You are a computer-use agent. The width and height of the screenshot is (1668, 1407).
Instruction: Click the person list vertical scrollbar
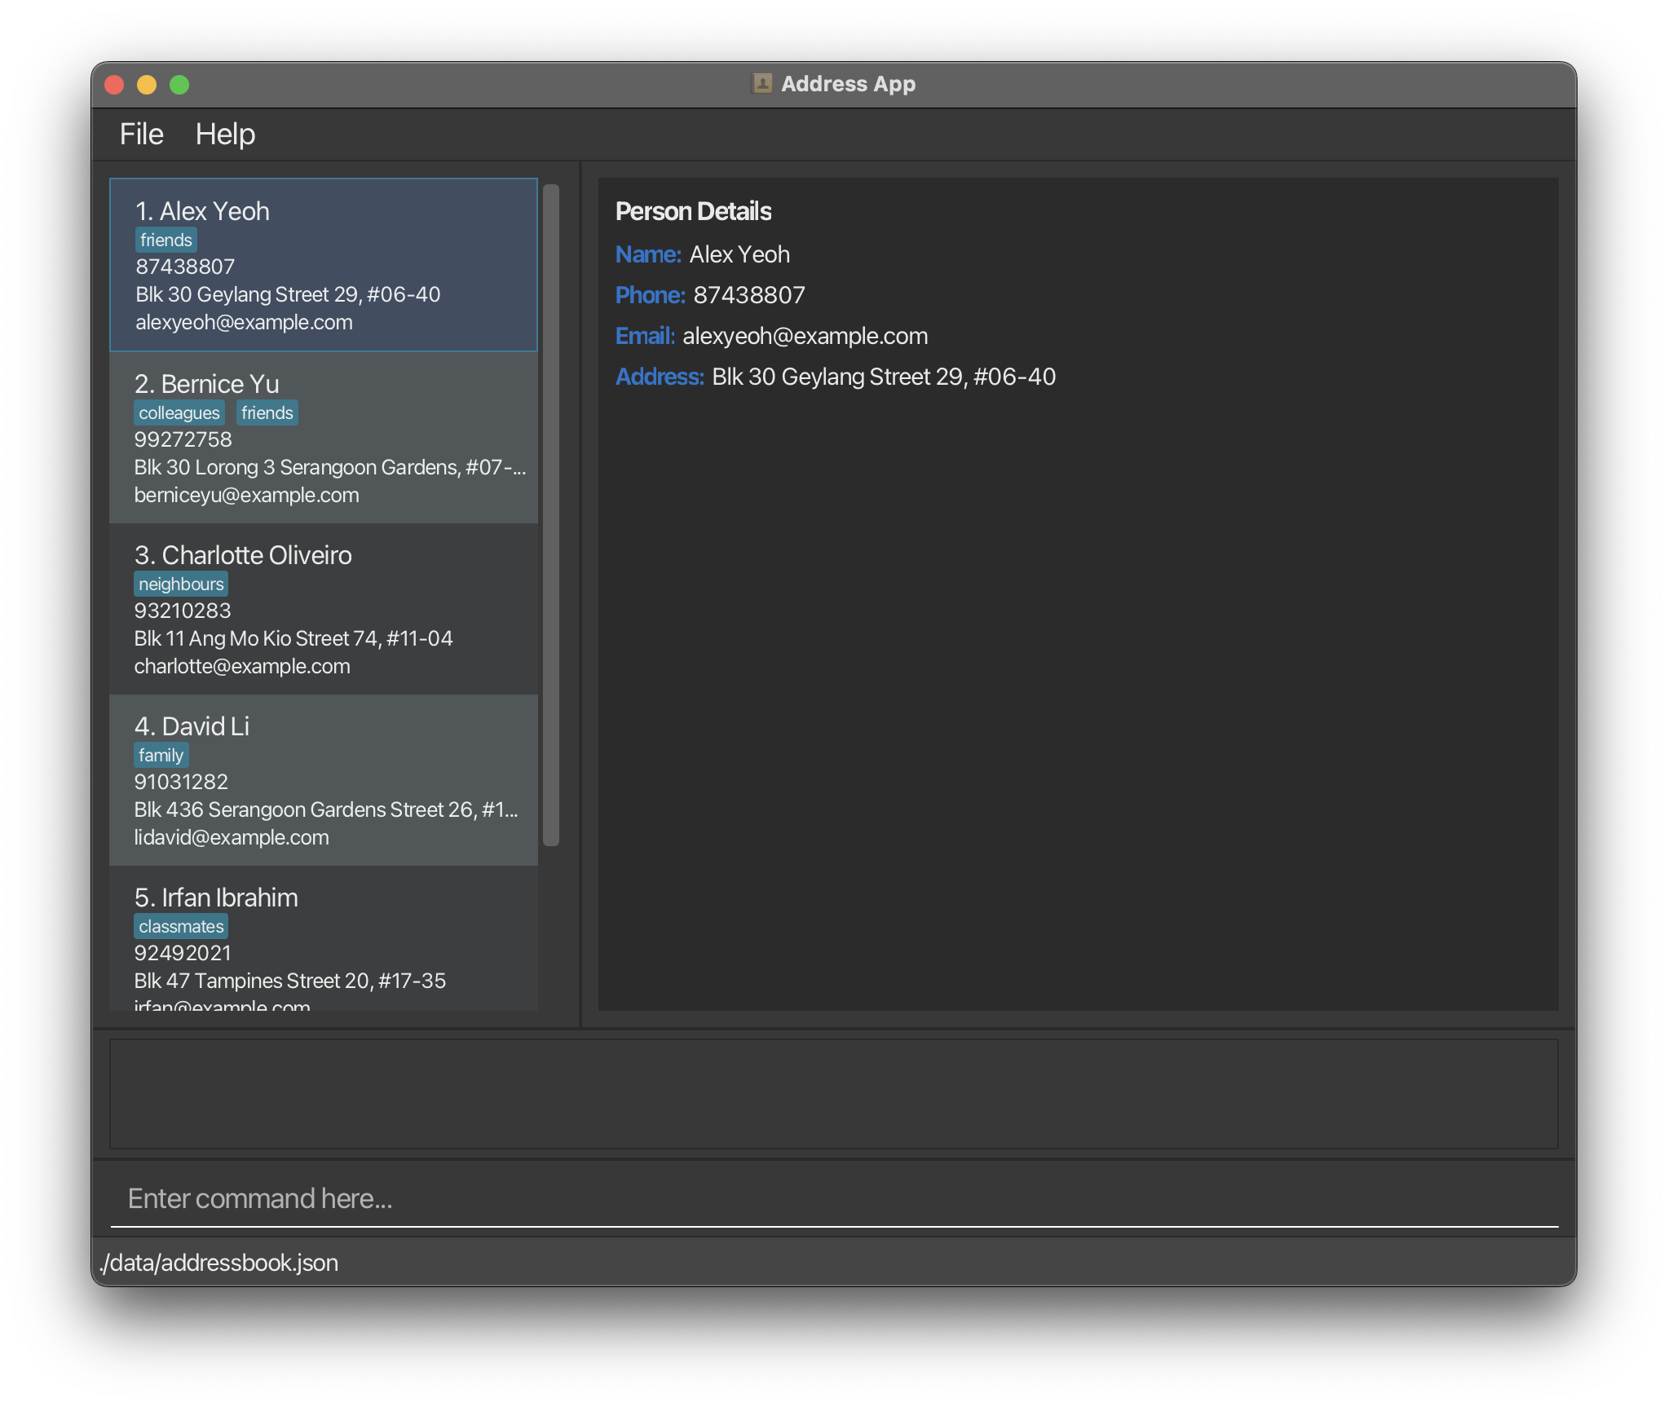[x=551, y=514]
